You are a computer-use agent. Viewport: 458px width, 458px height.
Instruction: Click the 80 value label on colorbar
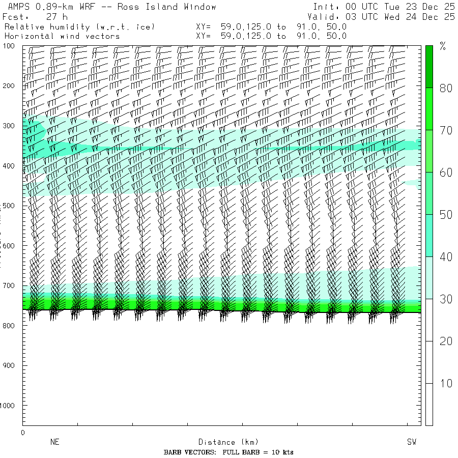coord(446,88)
